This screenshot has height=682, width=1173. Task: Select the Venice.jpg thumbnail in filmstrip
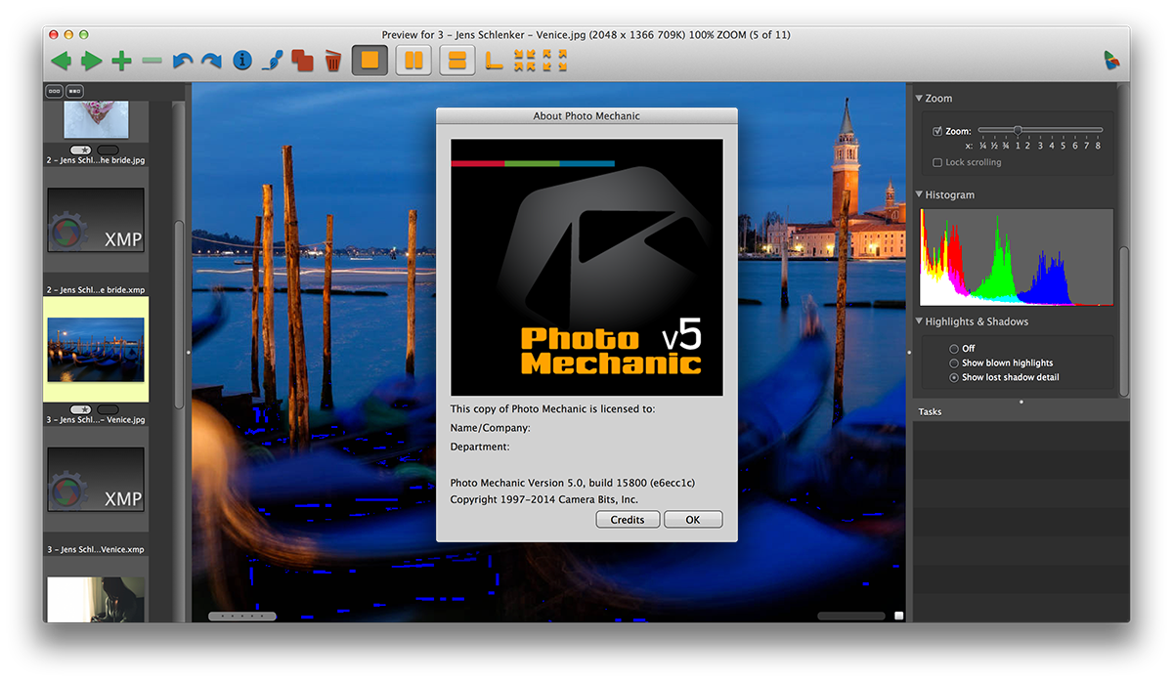click(96, 350)
